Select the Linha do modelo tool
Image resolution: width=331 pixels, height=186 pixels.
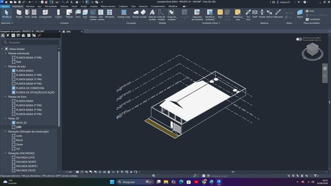point(161,15)
